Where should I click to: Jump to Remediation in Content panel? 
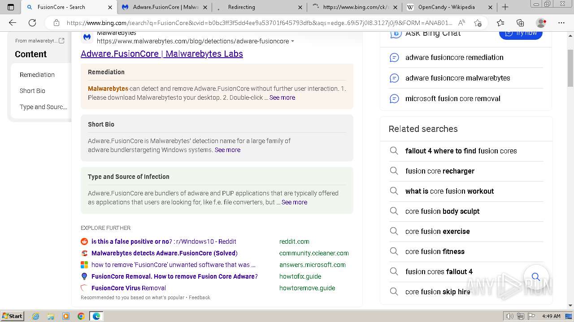[37, 75]
